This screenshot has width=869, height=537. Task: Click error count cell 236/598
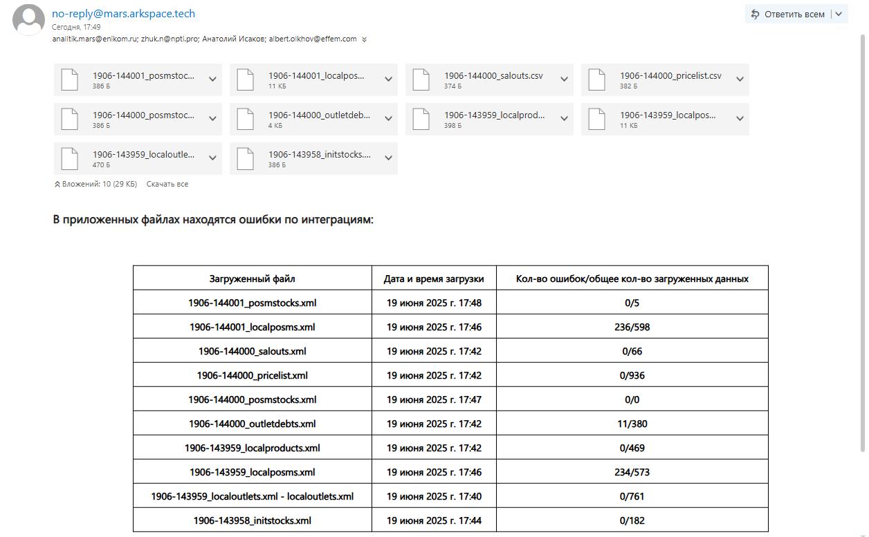point(632,327)
